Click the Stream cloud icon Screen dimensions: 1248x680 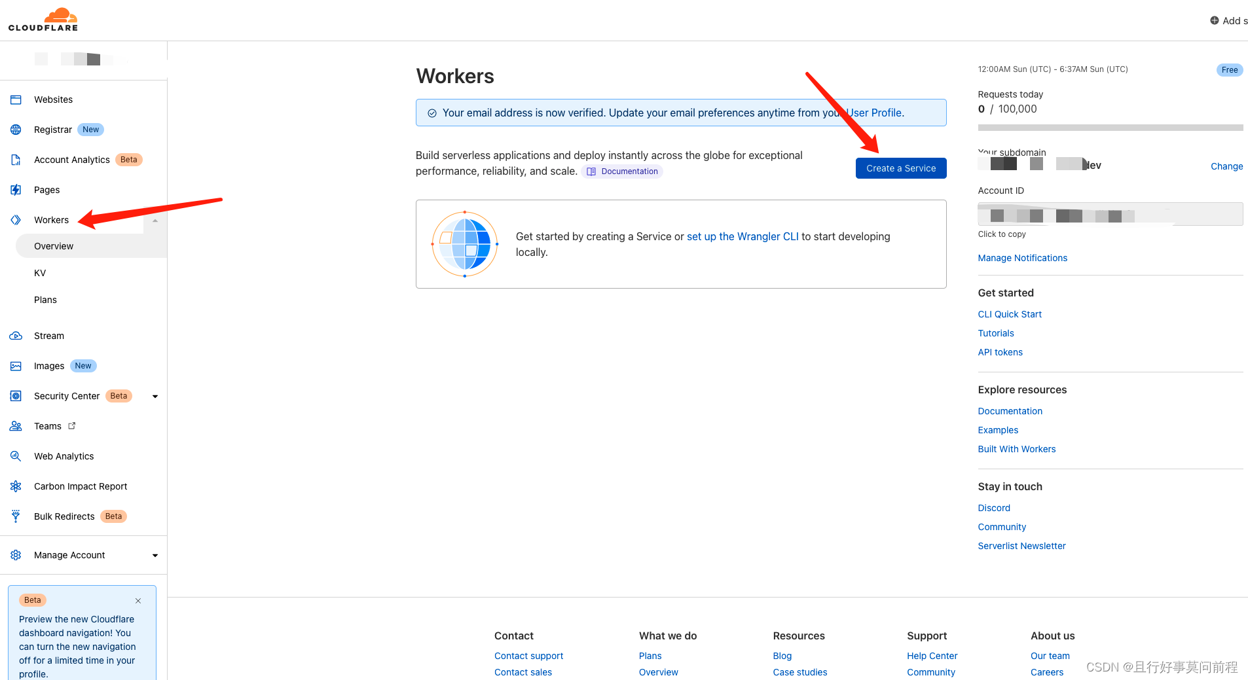pos(16,336)
